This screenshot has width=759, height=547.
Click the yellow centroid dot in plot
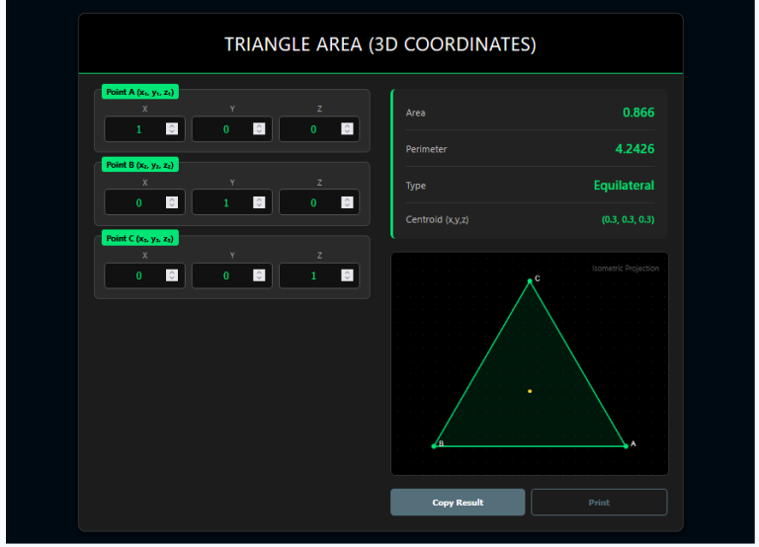point(530,391)
